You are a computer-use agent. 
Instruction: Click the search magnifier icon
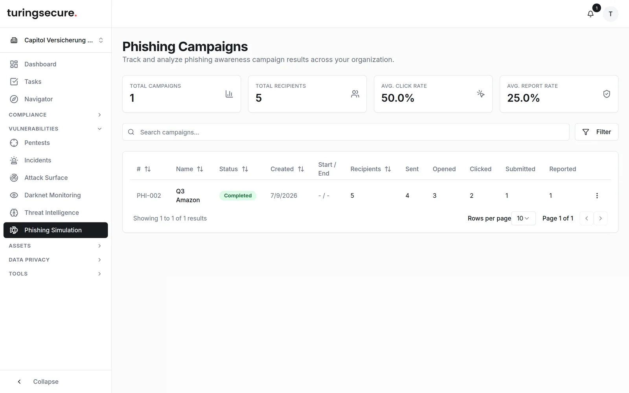pos(131,132)
